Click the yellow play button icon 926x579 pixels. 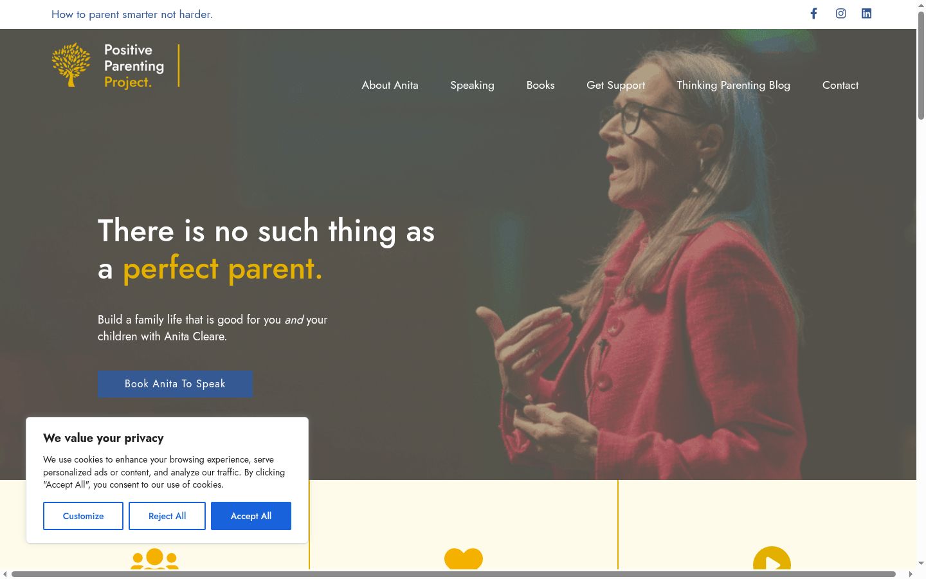click(x=772, y=558)
